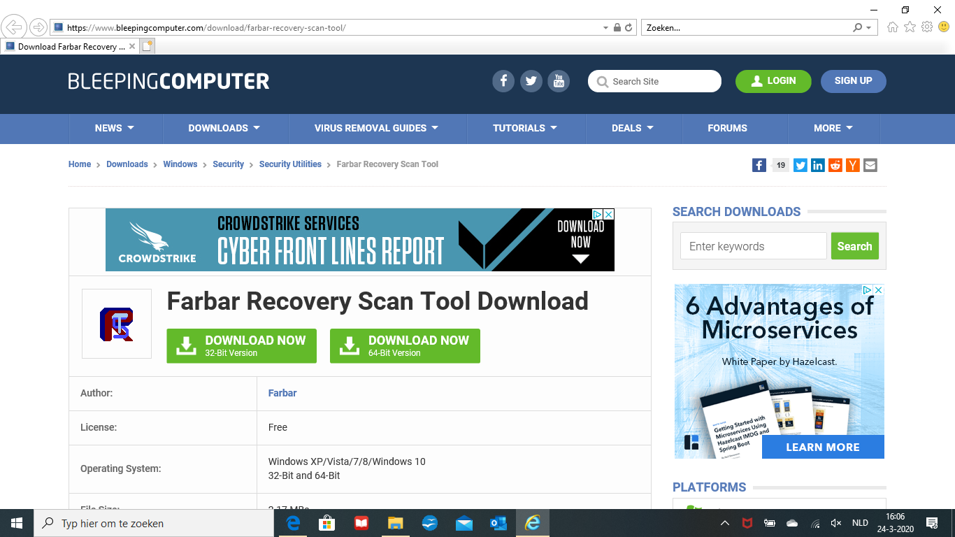Click the green Login button
The image size is (955, 537).
(773, 81)
